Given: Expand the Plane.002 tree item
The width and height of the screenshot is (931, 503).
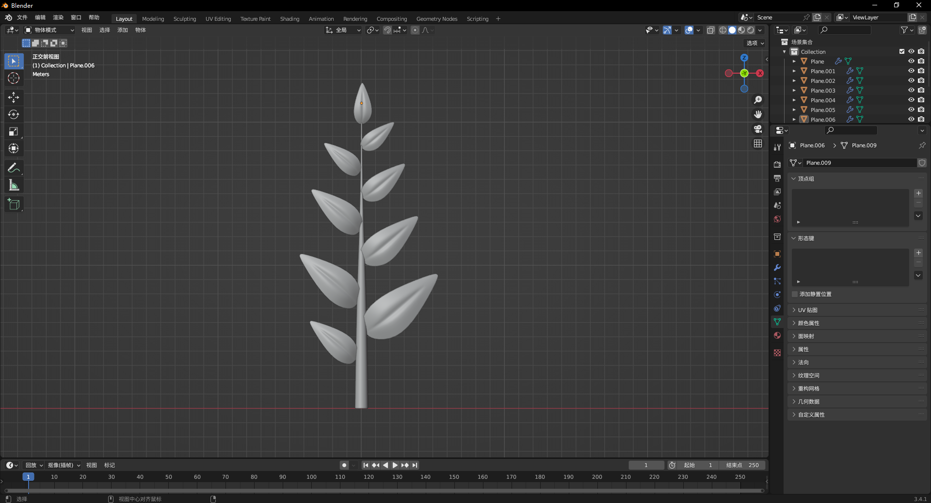Looking at the screenshot, I should (794, 81).
